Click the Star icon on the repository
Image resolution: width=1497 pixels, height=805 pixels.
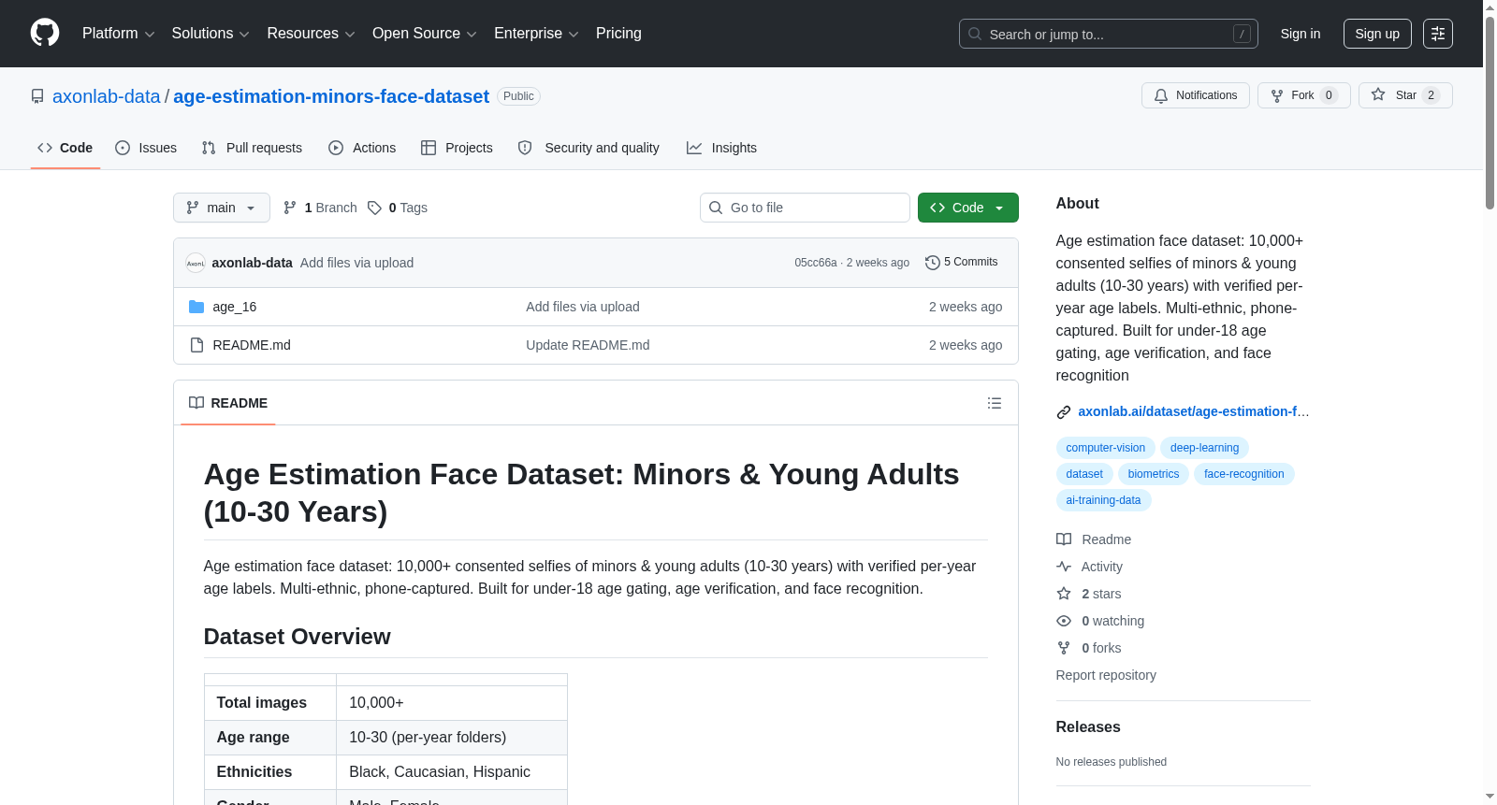(1378, 94)
